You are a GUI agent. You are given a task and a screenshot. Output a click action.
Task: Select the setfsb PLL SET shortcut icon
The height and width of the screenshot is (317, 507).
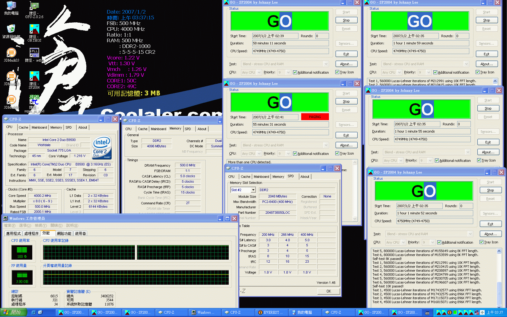[x=34, y=53]
